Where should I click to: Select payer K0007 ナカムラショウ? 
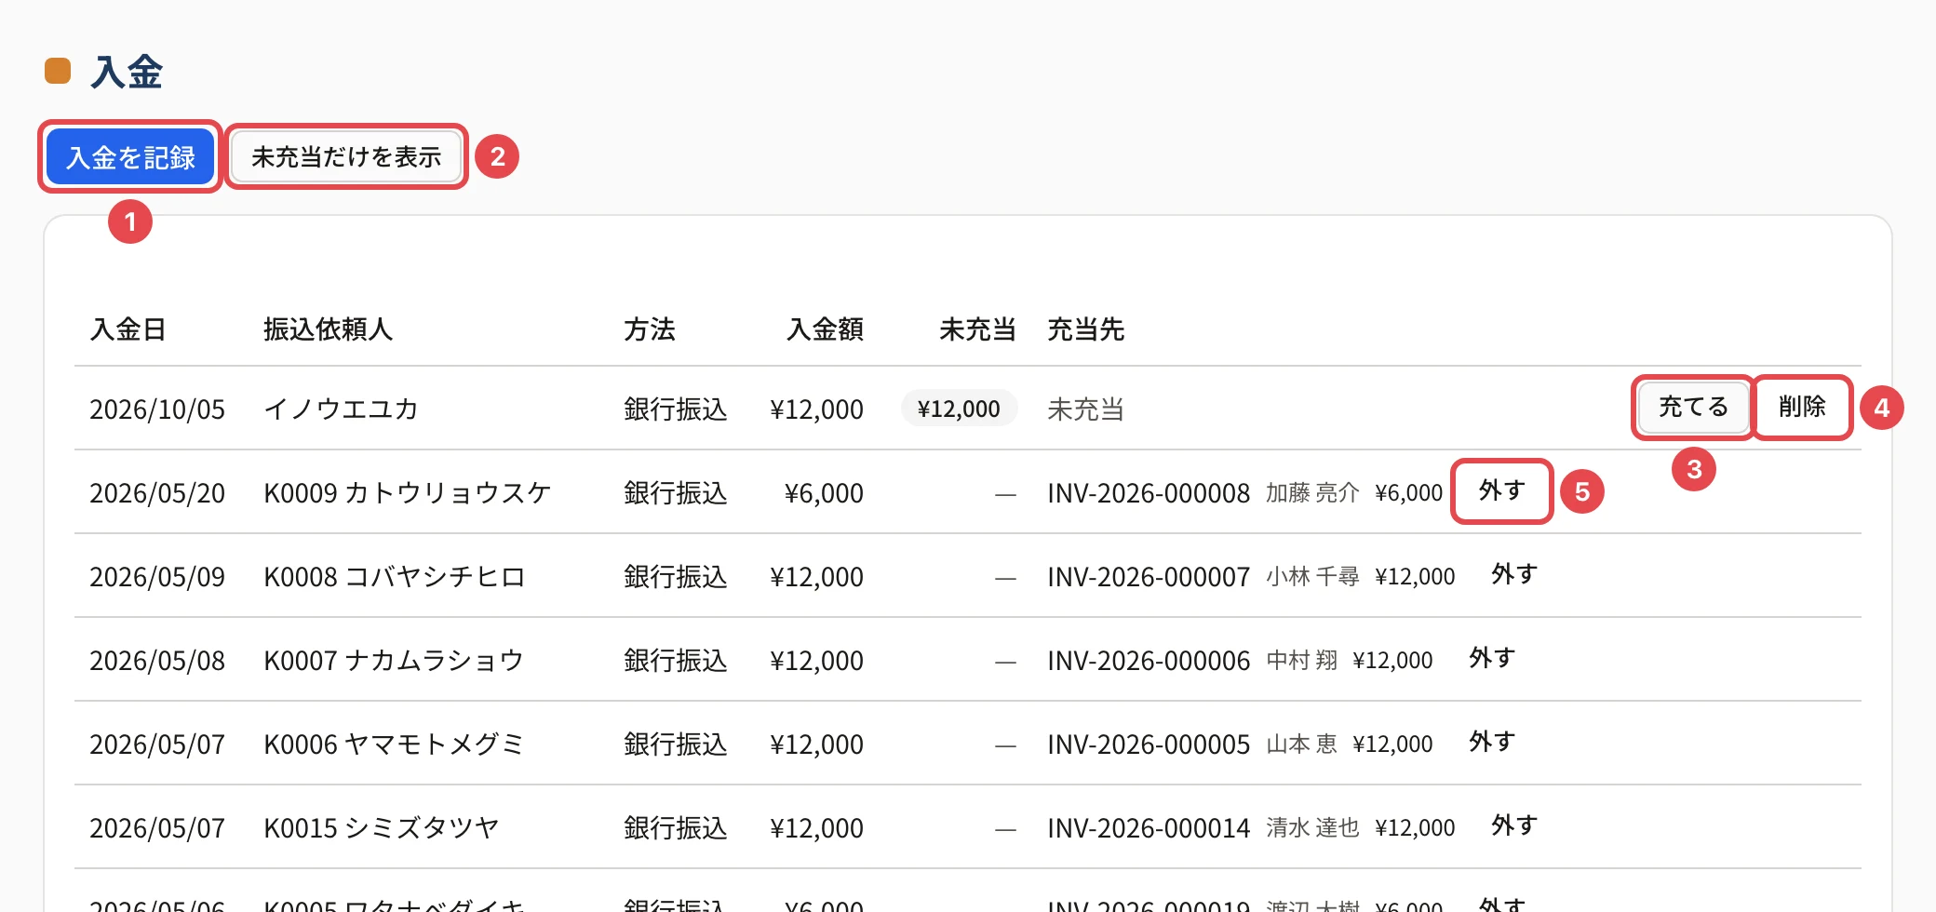click(x=395, y=661)
